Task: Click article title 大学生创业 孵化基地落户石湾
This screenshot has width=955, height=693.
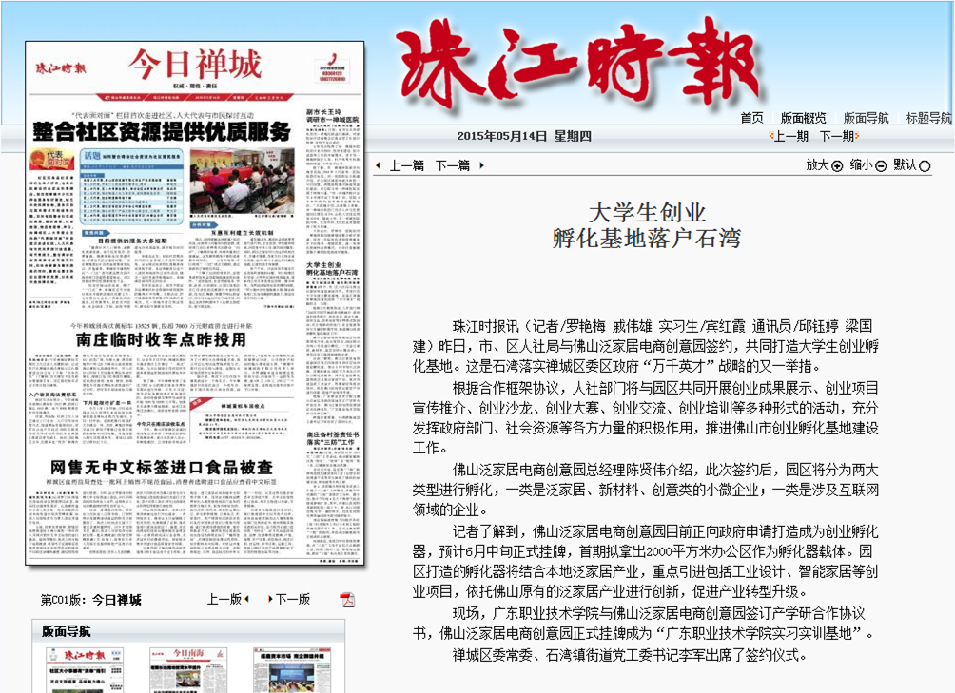Action: (647, 225)
